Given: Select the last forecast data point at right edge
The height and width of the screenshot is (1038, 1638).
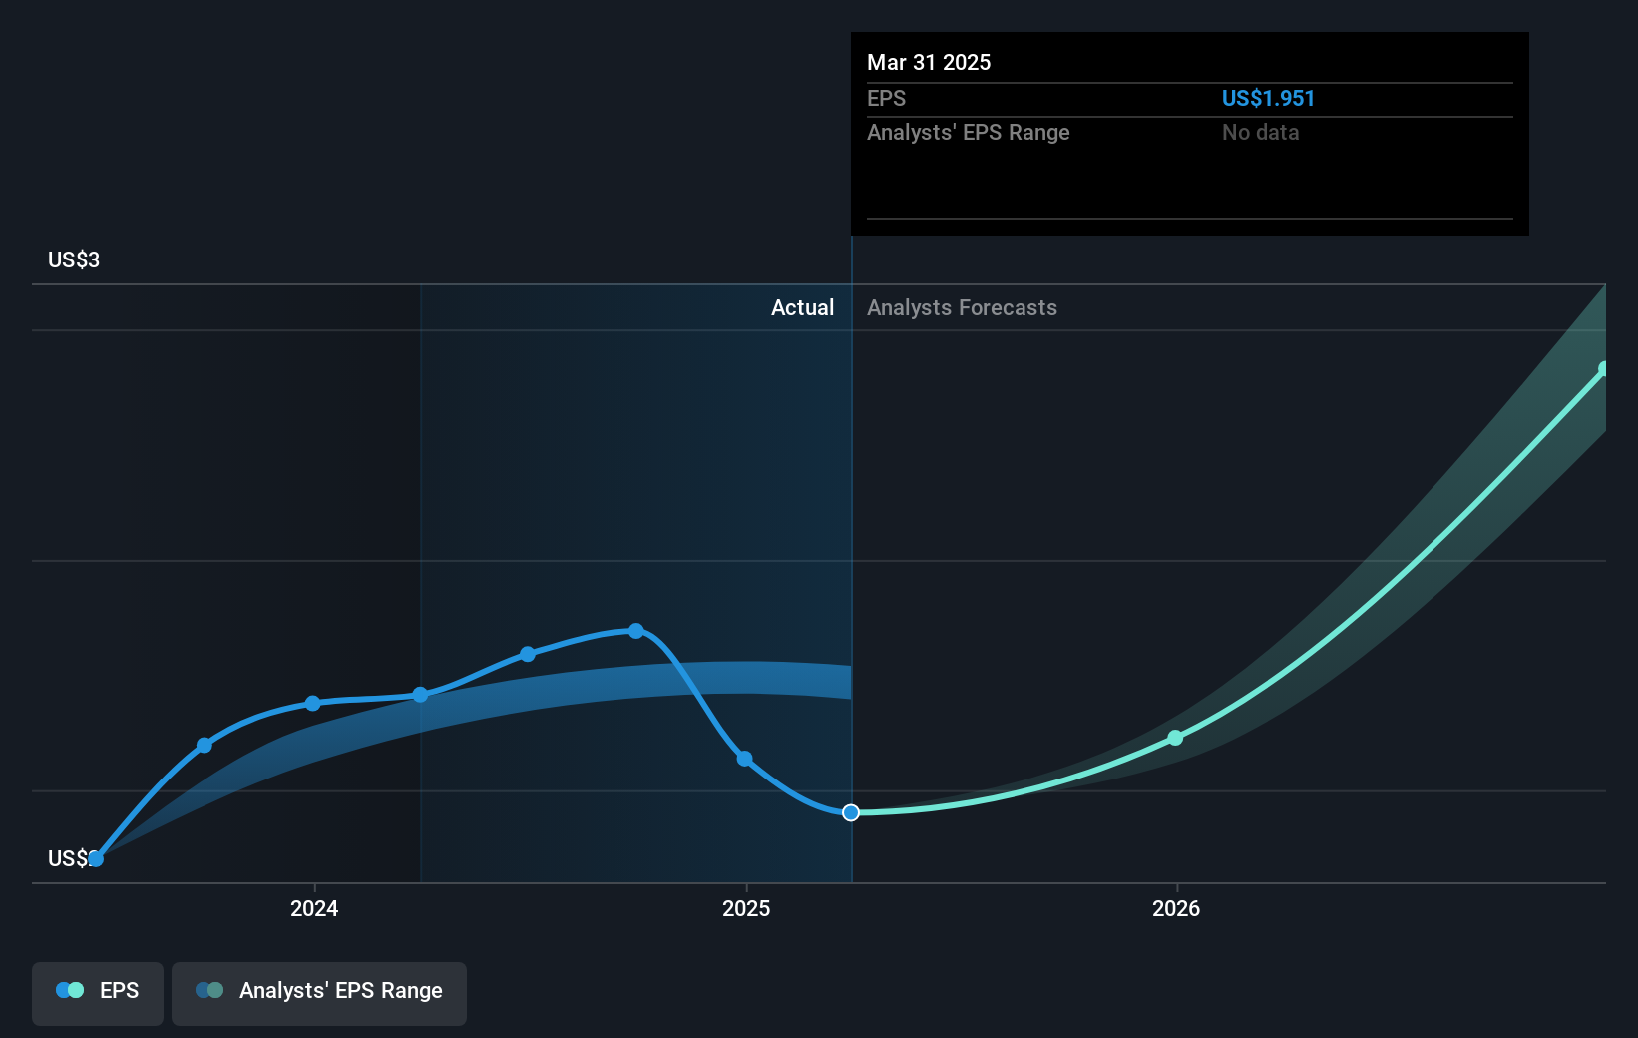Looking at the screenshot, I should coord(1605,369).
